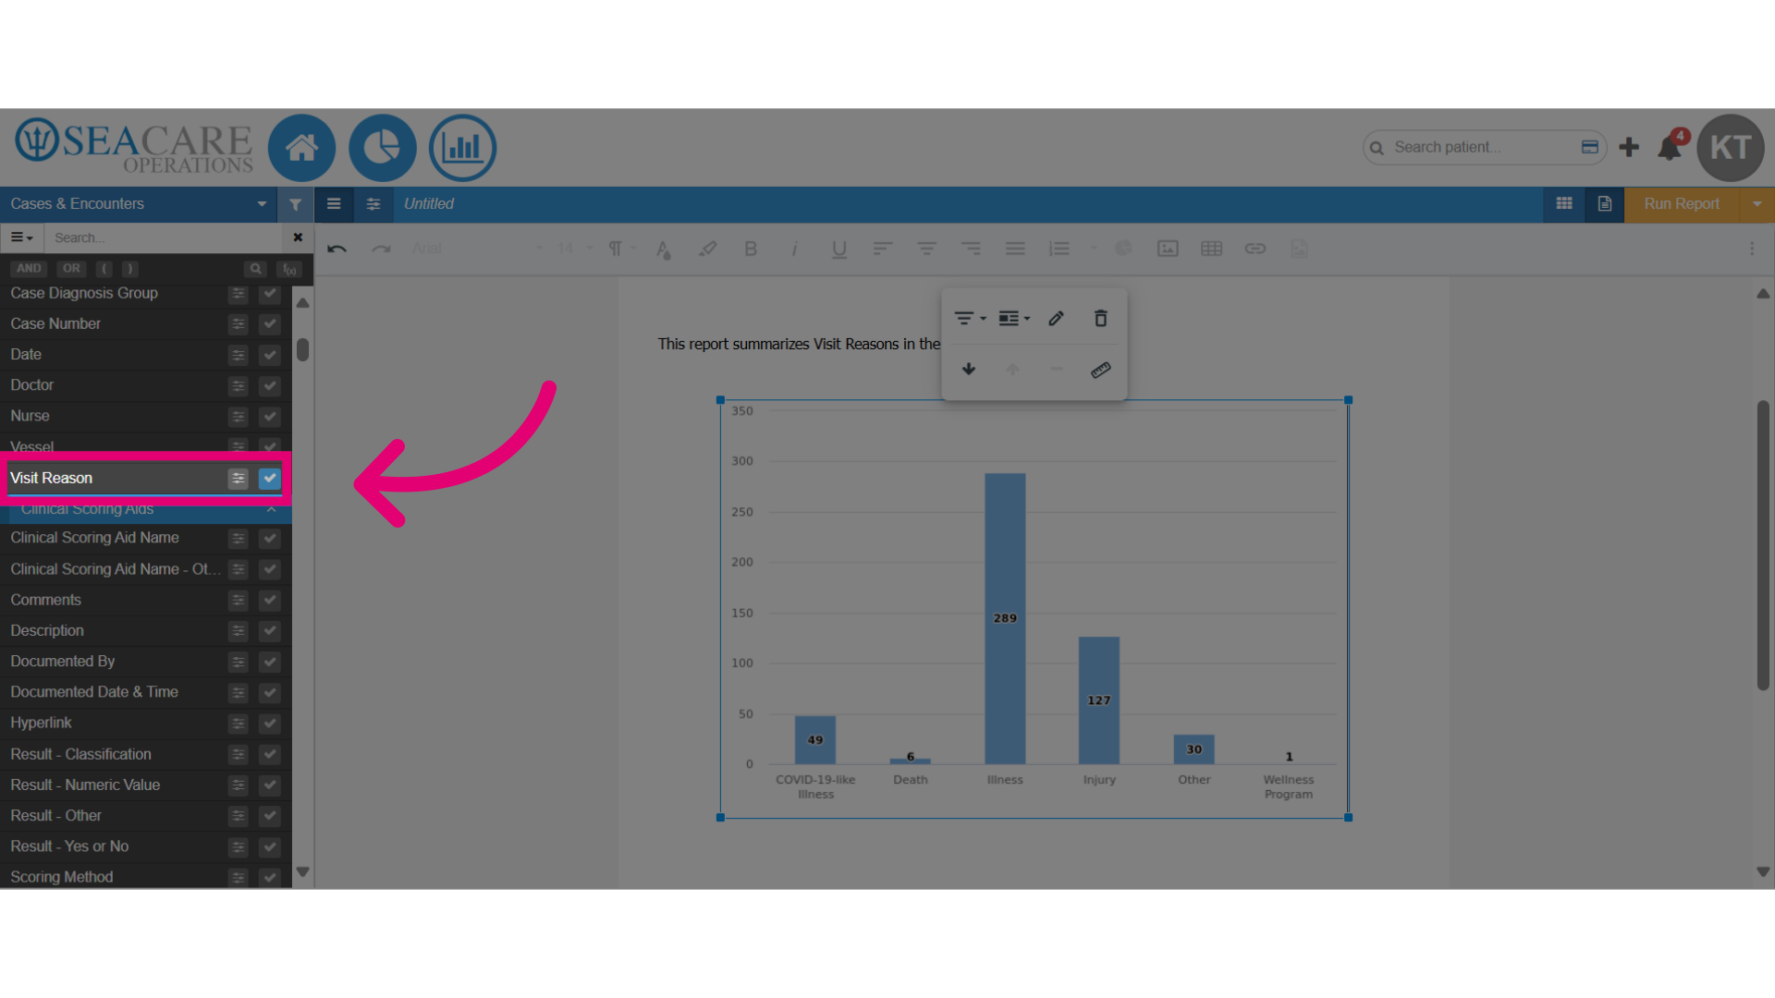Click the OR operator button
Image resolution: width=1775 pixels, height=998 pixels.
(x=71, y=269)
